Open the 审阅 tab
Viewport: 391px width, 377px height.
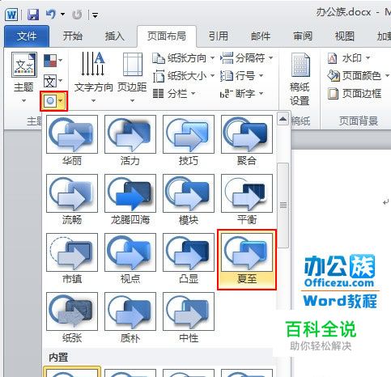(x=303, y=36)
